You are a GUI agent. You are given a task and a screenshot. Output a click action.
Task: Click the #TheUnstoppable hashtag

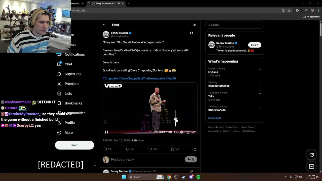[x=153, y=78]
